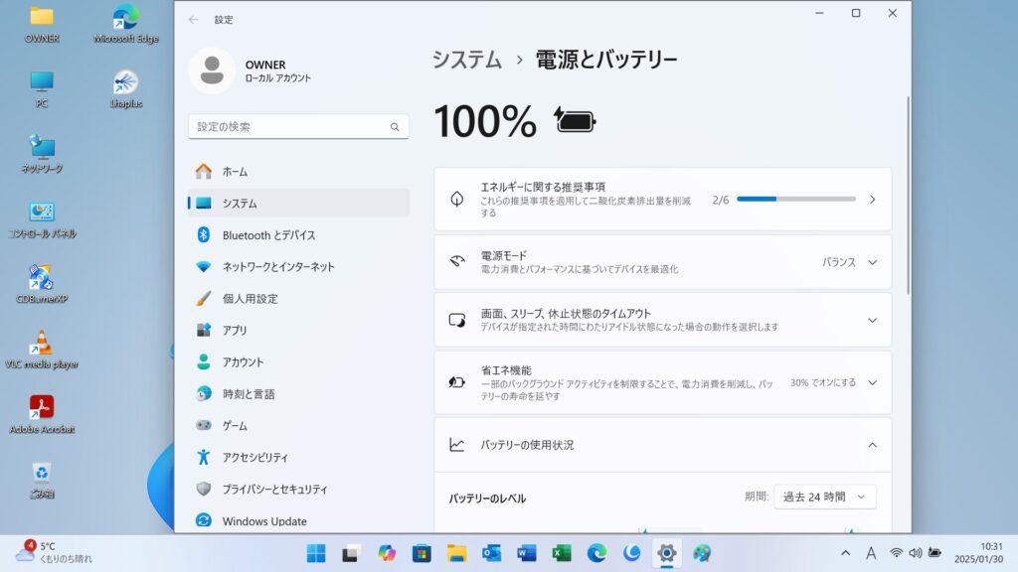
Task: Select ネットワークとインターネット in sidebar
Action: 278,267
